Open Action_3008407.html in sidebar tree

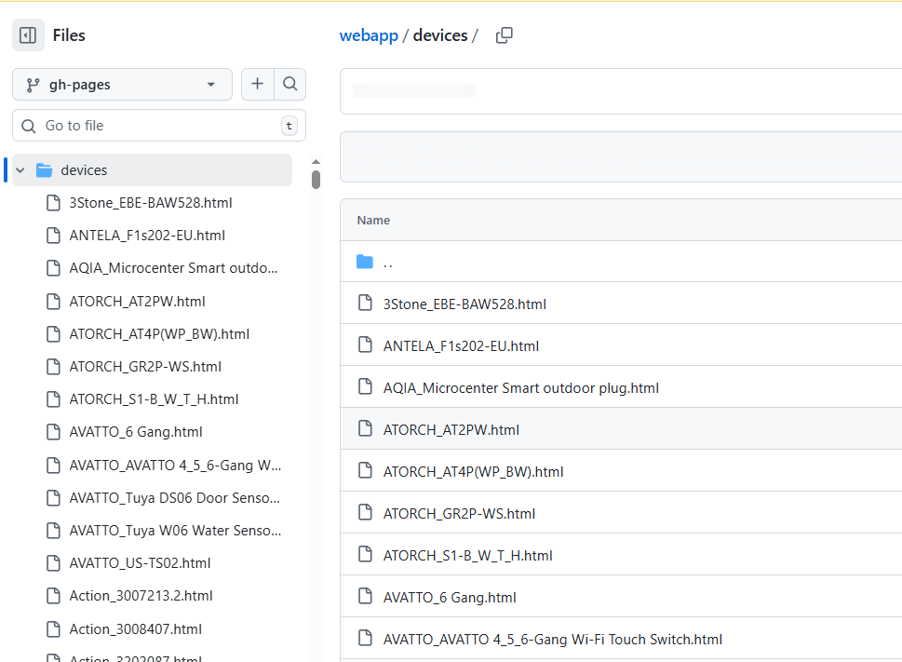pyautogui.click(x=135, y=629)
